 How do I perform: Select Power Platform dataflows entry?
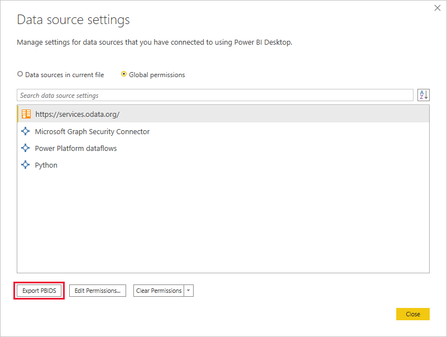(223, 148)
